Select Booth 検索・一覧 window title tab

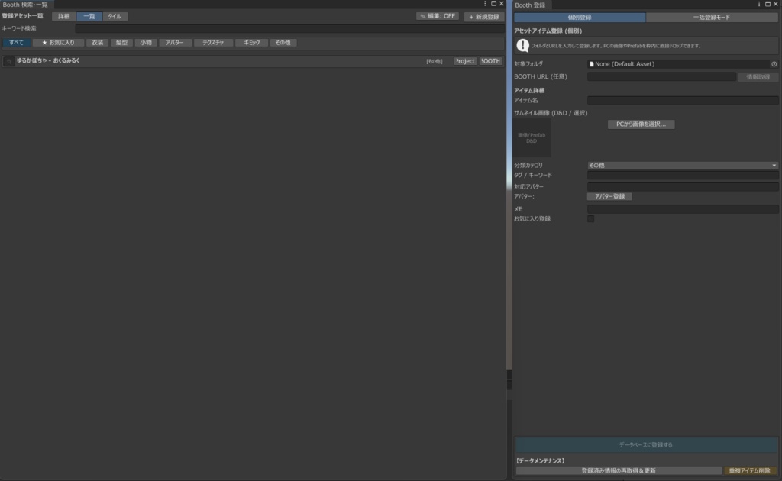(25, 5)
